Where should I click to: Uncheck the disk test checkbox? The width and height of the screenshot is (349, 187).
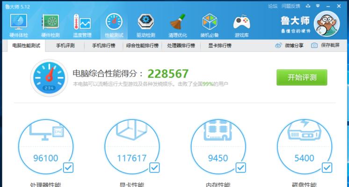click(327, 168)
